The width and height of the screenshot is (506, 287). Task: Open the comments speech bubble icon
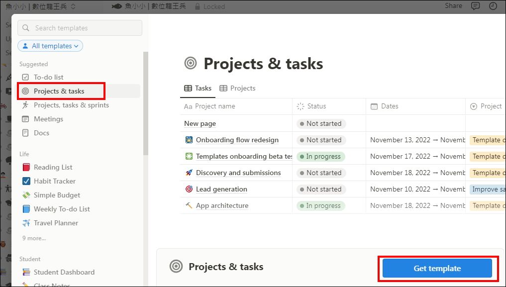(475, 6)
